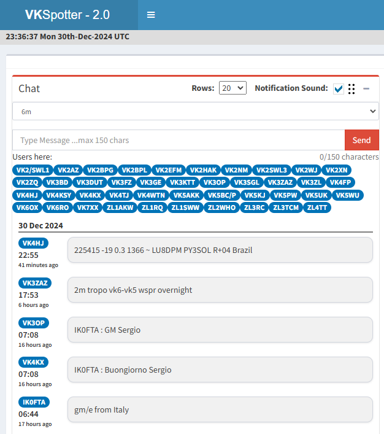This screenshot has height=434, width=384.
Task: Click the Buongiorno Sergio message bubble
Action: 220,370
